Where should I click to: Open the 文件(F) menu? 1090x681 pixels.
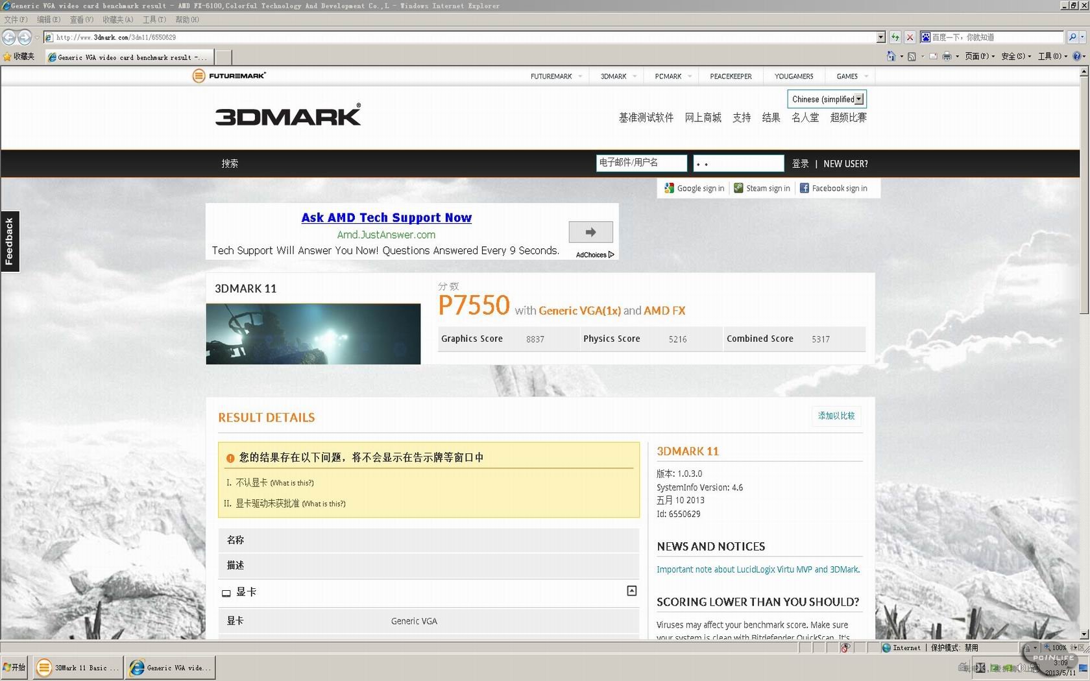coord(16,19)
